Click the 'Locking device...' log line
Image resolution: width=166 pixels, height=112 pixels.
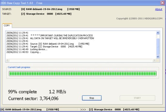(x=27, y=49)
